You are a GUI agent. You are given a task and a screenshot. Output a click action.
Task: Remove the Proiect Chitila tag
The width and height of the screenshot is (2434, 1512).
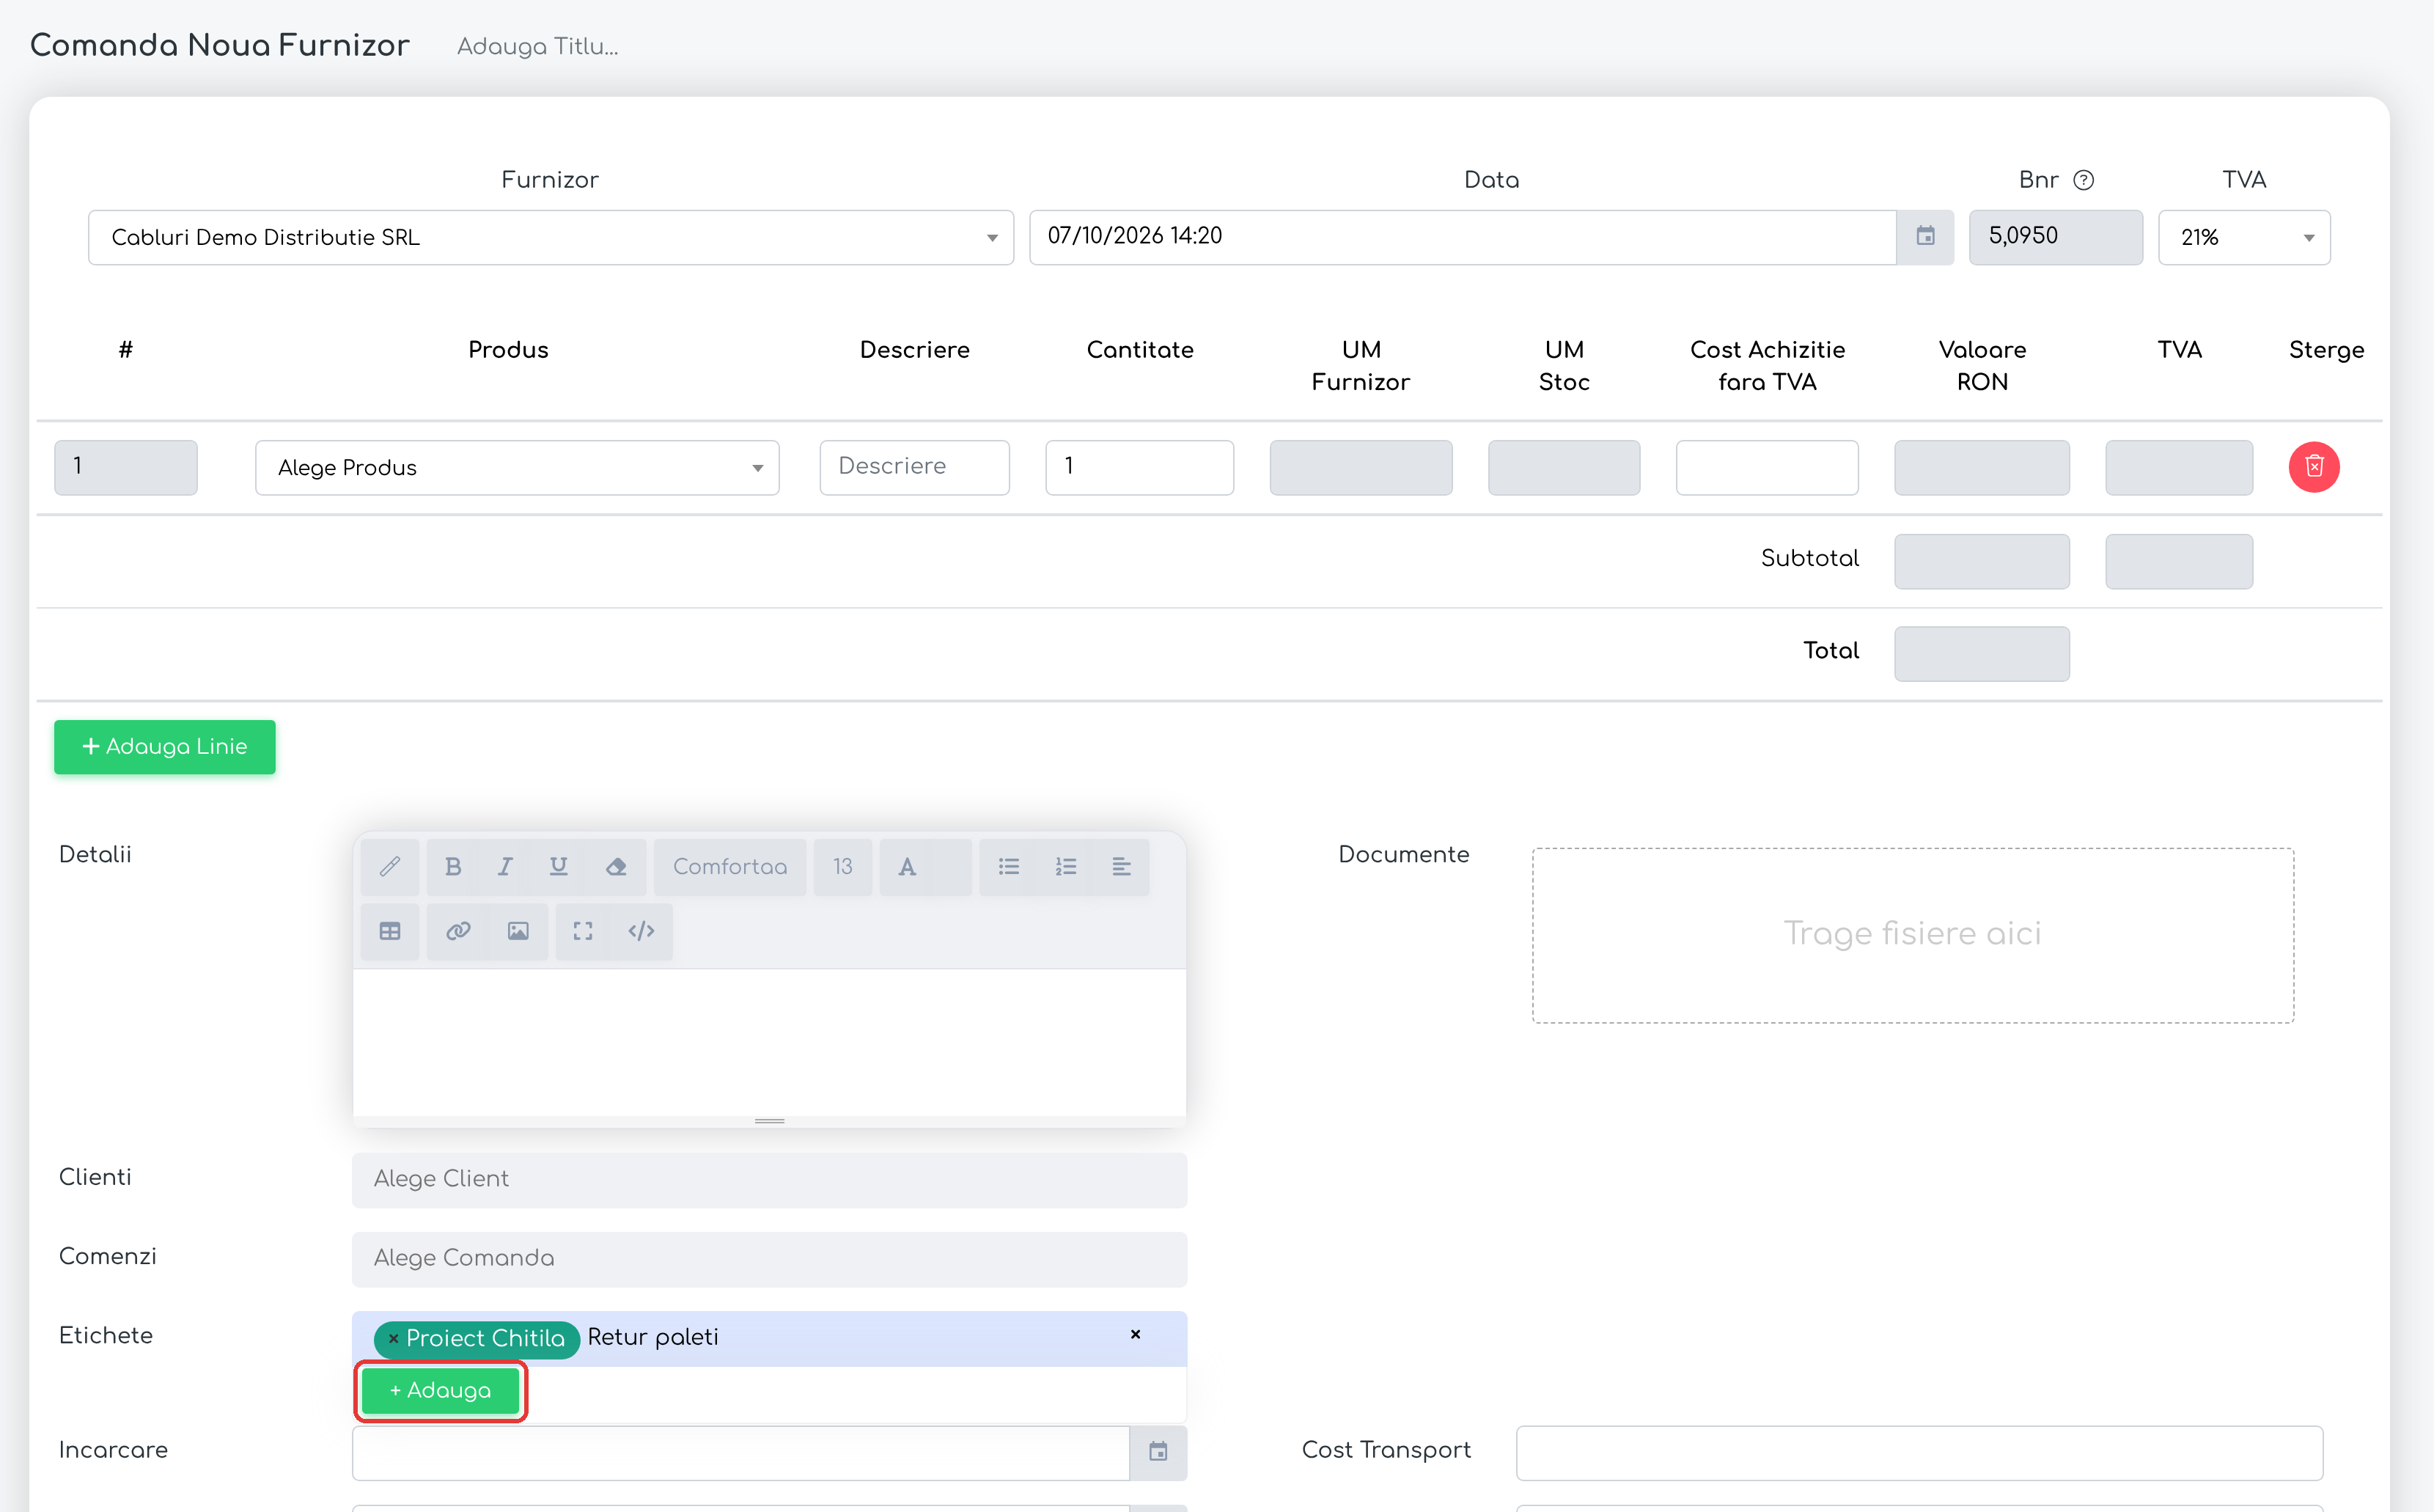394,1338
